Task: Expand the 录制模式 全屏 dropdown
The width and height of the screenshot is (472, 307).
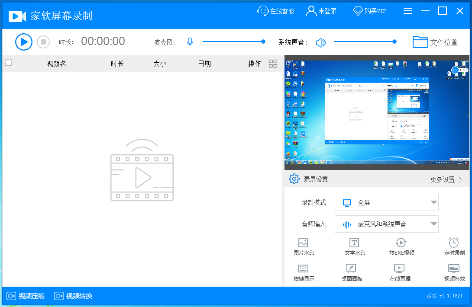Action: 387,202
